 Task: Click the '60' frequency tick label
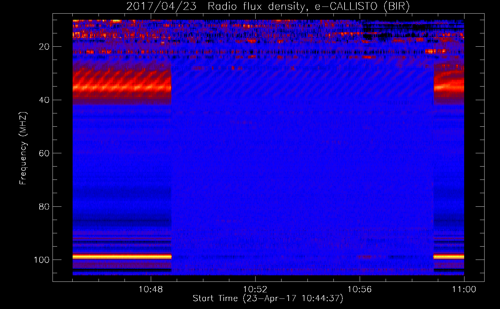click(x=44, y=153)
